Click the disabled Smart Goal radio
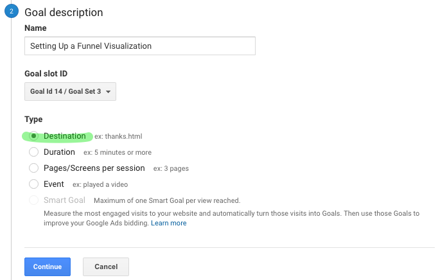 click(33, 200)
